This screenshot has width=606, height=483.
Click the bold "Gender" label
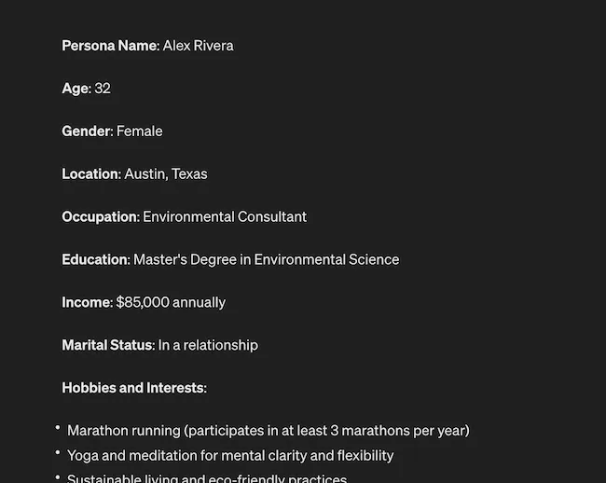(x=86, y=131)
